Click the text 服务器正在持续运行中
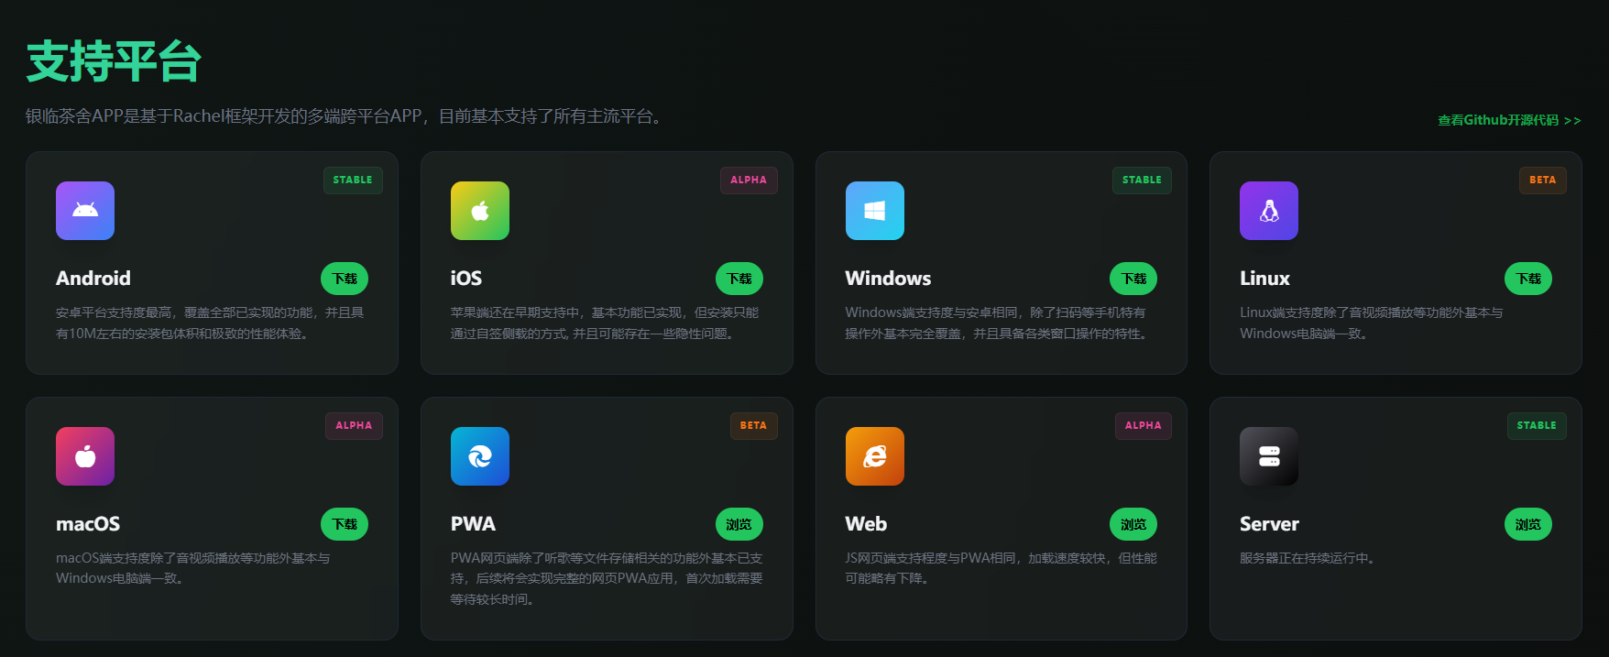The image size is (1609, 657). (1308, 558)
